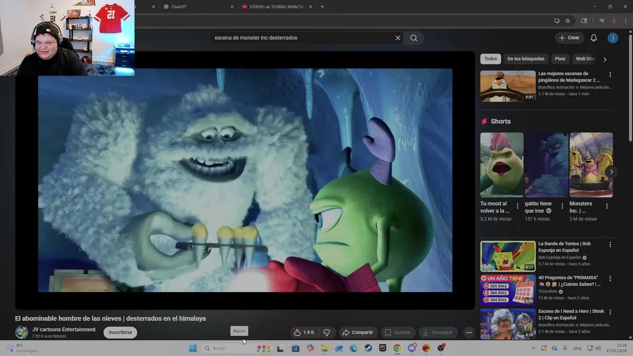Open options for 'gatito tiene que irse' short
Image resolution: width=633 pixels, height=356 pixels.
tap(562, 206)
